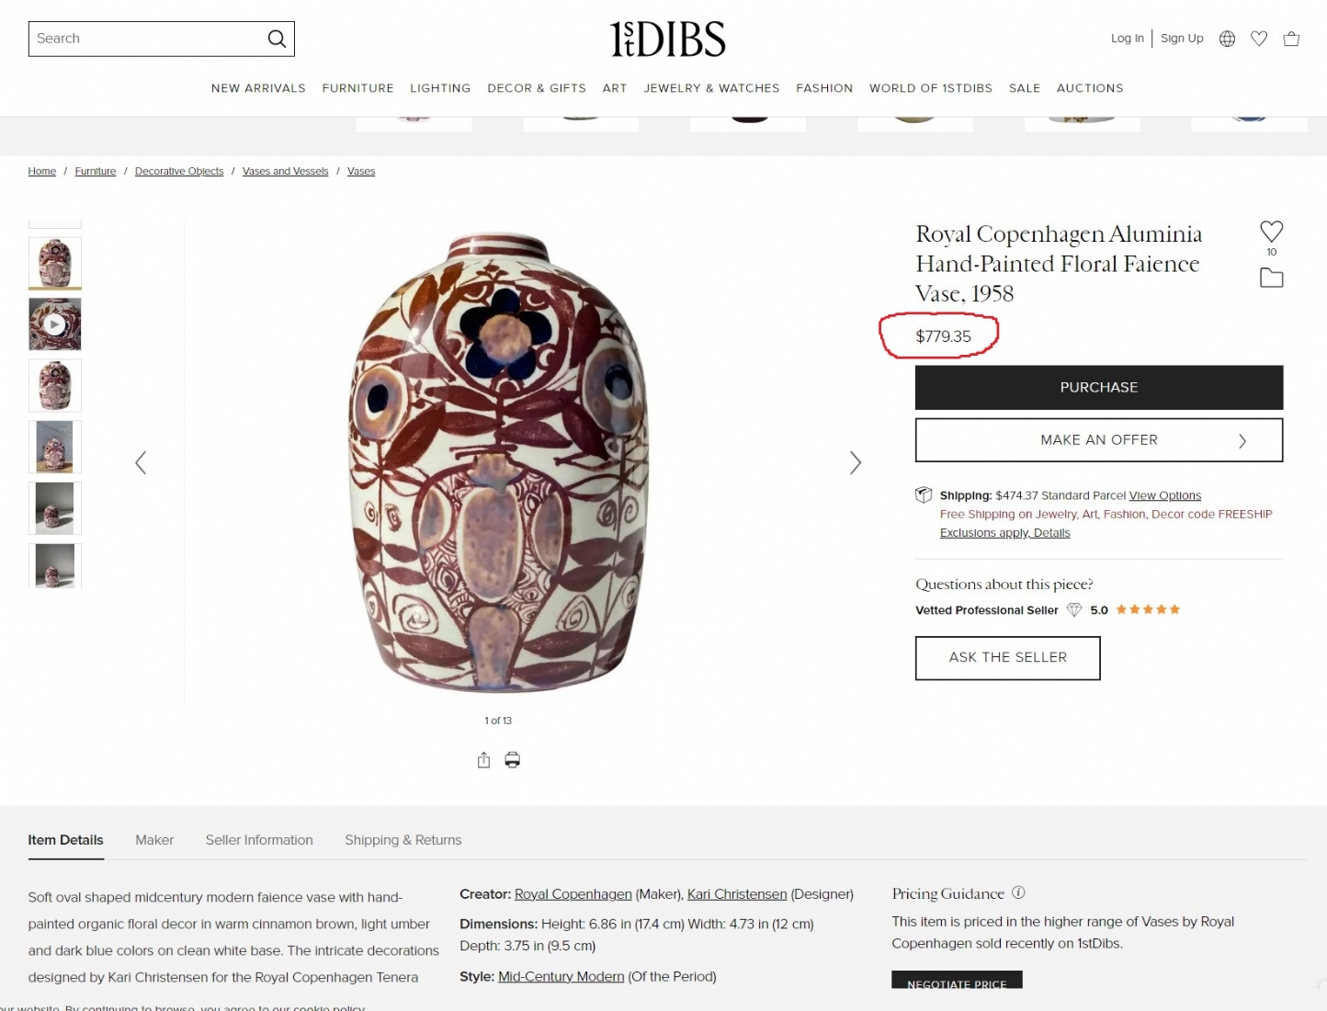Go to previous product image arrow

pos(141,462)
